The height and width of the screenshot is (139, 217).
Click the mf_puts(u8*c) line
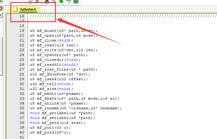tap(50, 132)
